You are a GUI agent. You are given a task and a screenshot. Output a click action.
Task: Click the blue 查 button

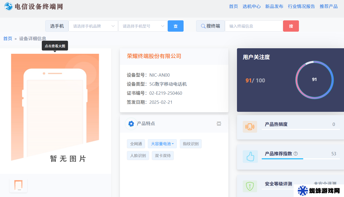pos(176,26)
